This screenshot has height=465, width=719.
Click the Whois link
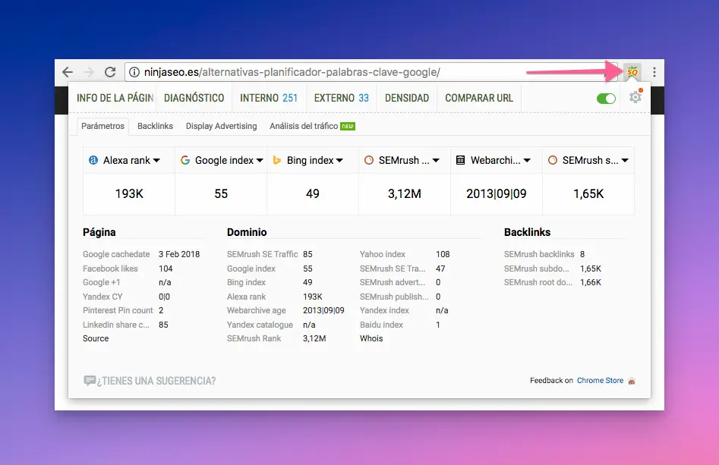point(371,338)
